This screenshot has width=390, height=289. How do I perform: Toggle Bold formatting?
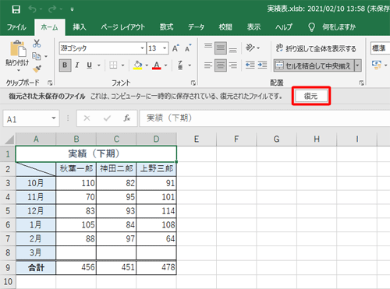click(x=65, y=65)
